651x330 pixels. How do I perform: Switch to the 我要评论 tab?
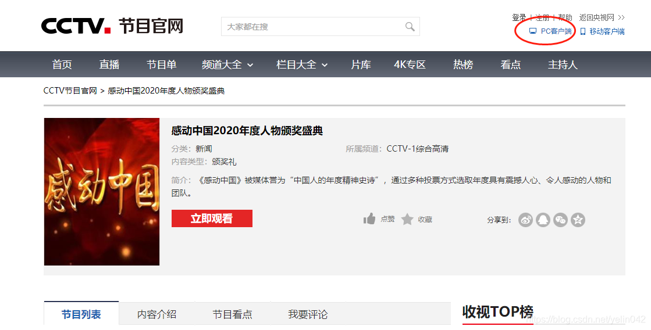click(308, 314)
